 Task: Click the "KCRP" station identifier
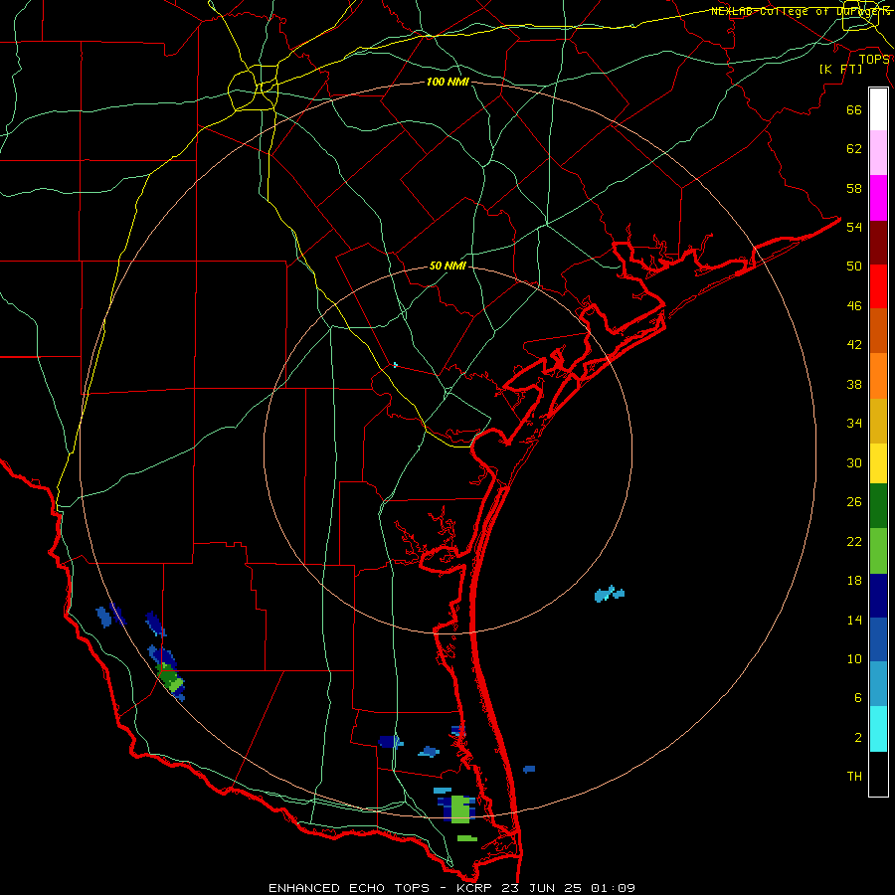[x=475, y=888]
